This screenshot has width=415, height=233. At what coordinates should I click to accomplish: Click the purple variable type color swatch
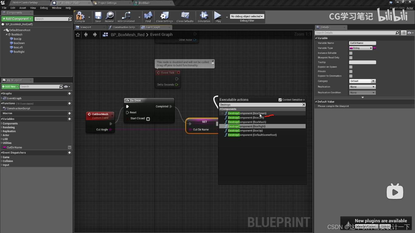click(375, 48)
